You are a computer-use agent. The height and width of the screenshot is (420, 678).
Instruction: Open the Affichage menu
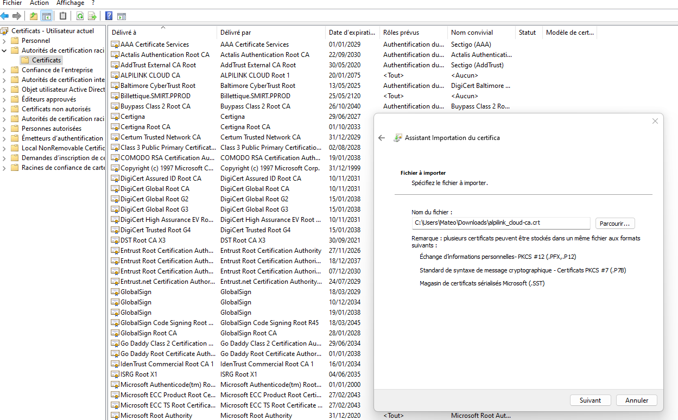(70, 3)
